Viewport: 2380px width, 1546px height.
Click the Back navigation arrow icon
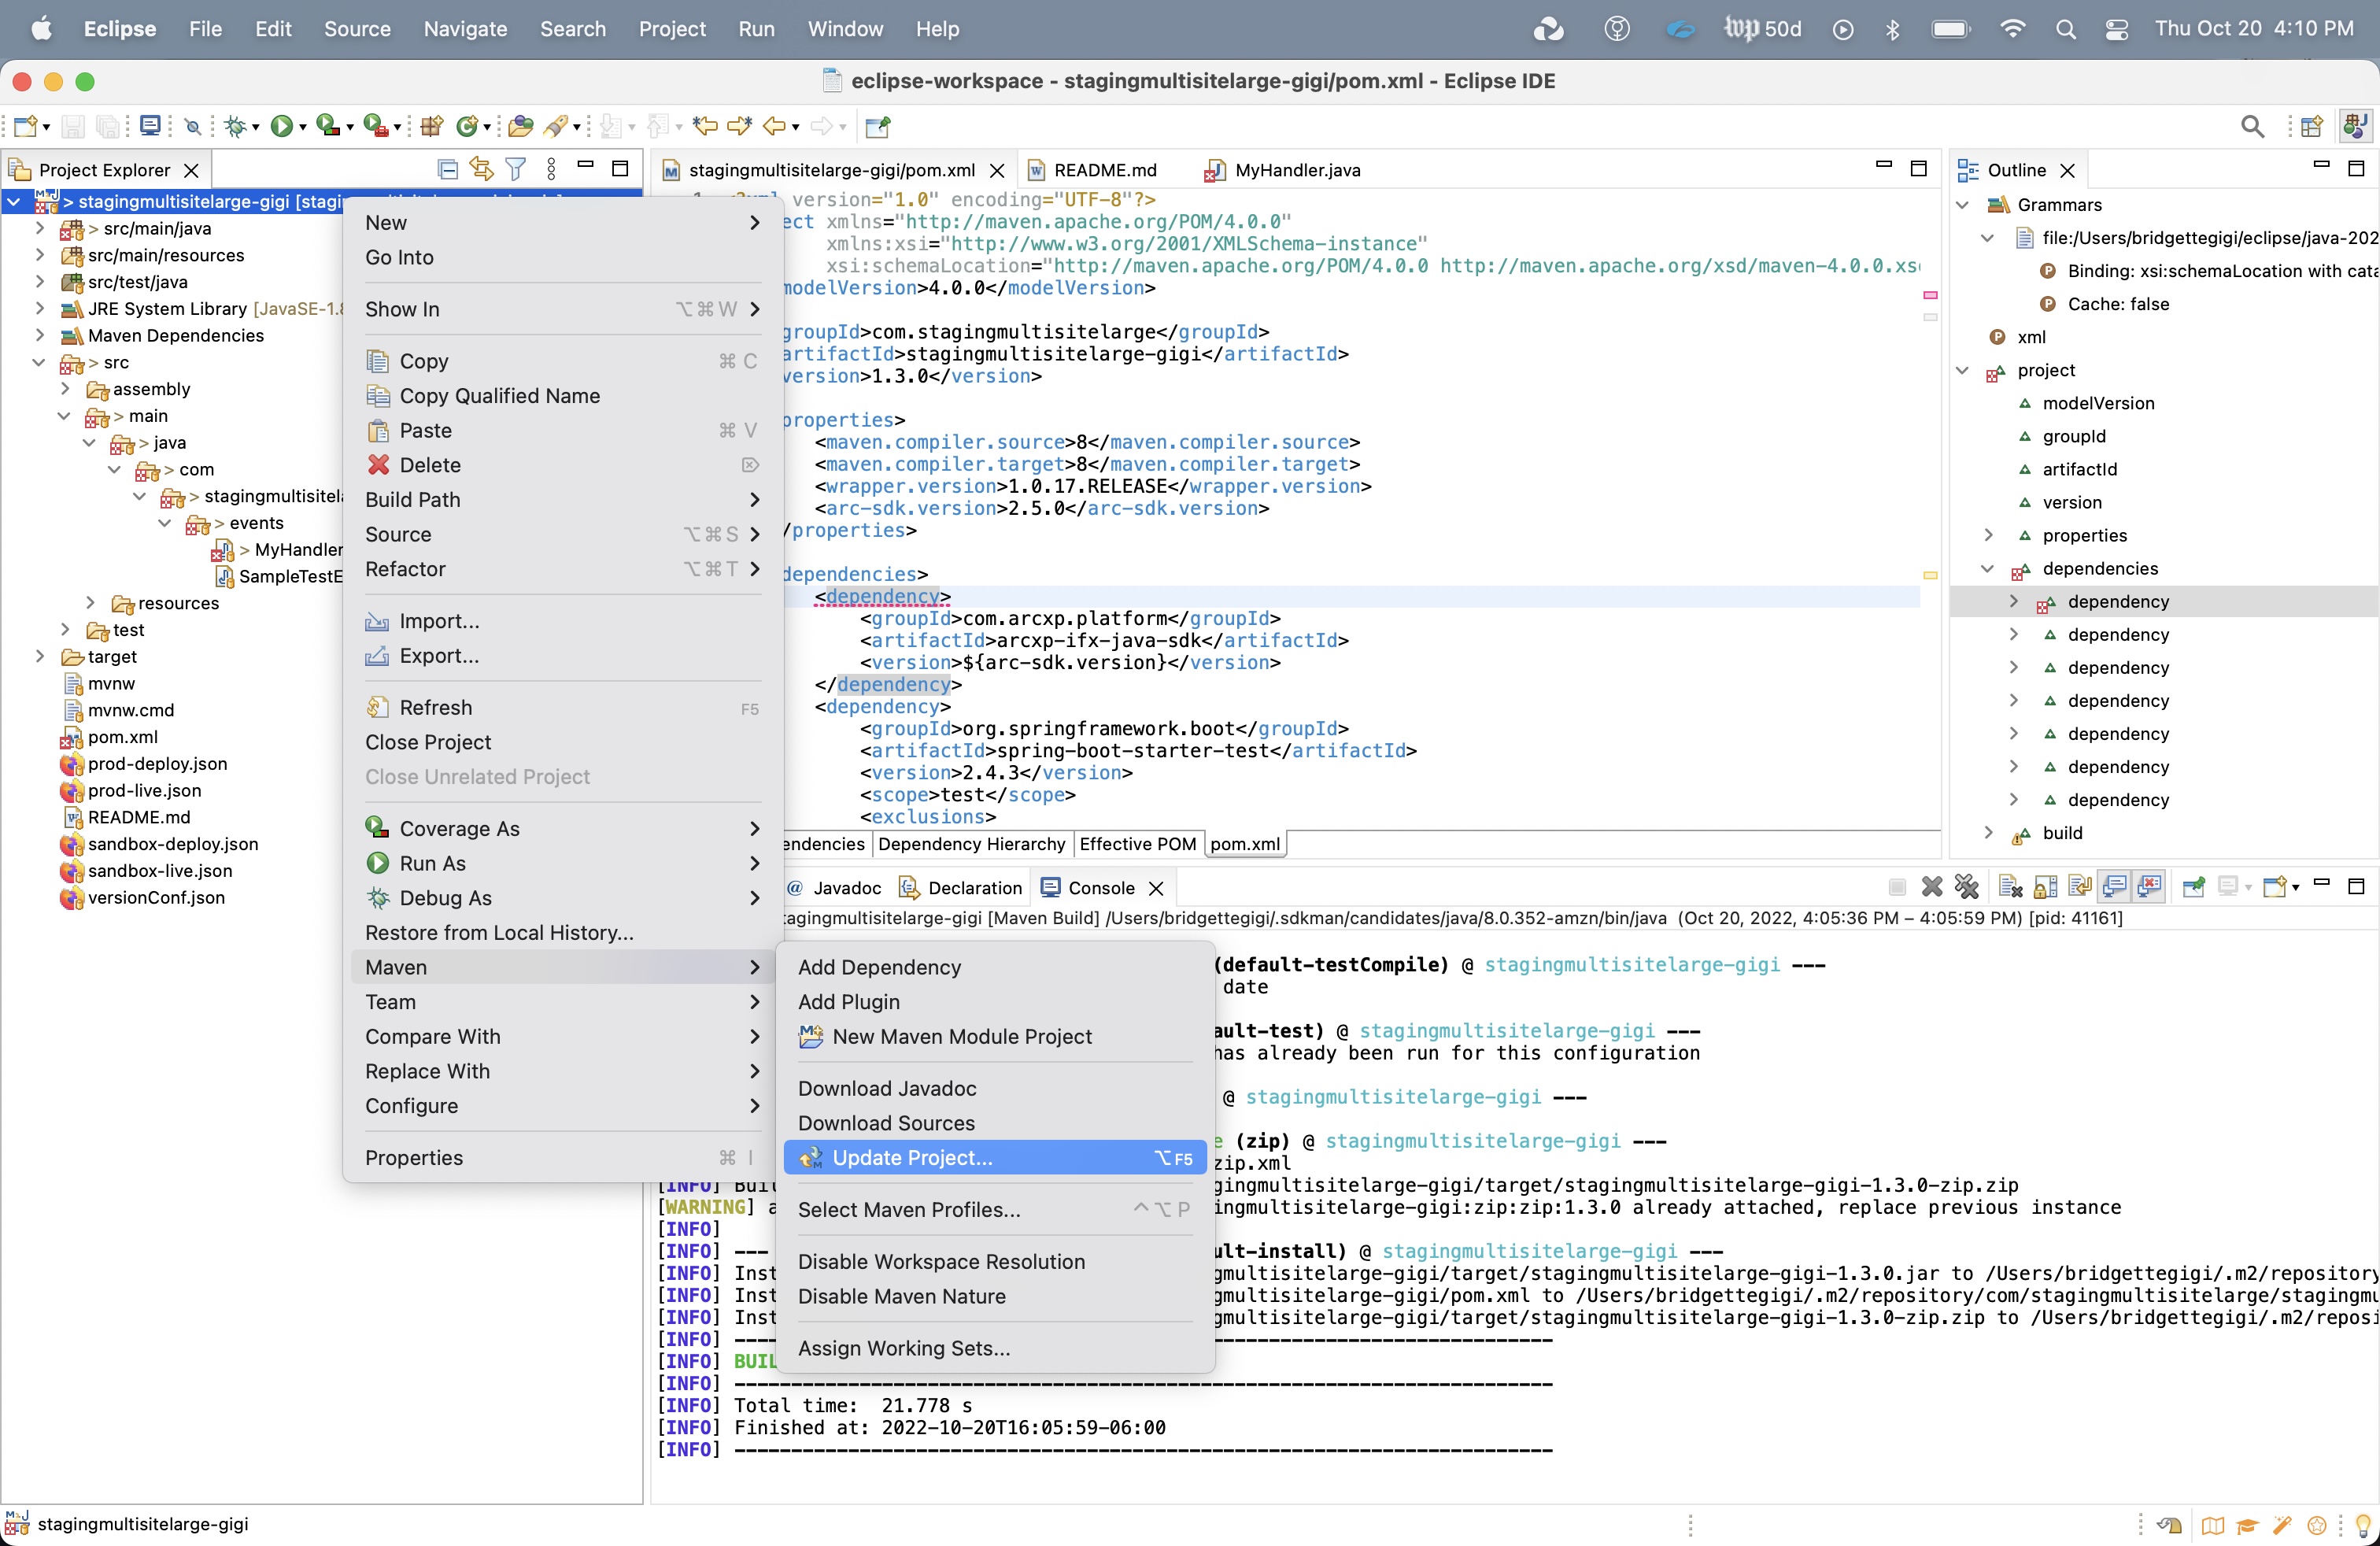coord(774,126)
